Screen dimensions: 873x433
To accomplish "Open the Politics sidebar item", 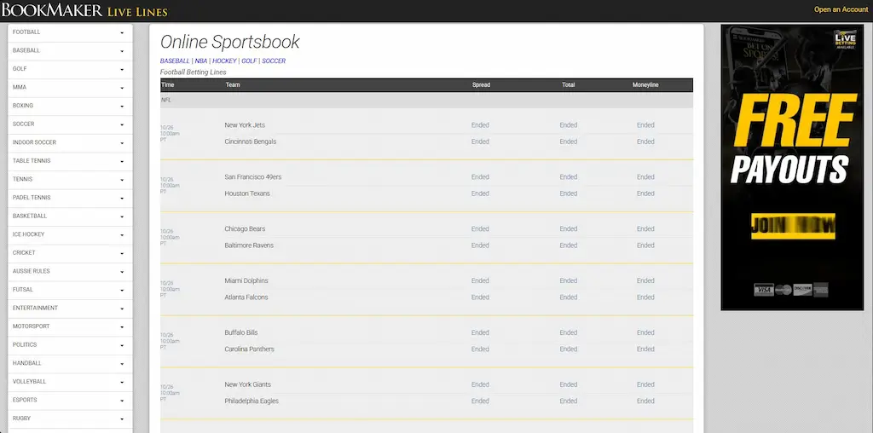I will (70, 344).
